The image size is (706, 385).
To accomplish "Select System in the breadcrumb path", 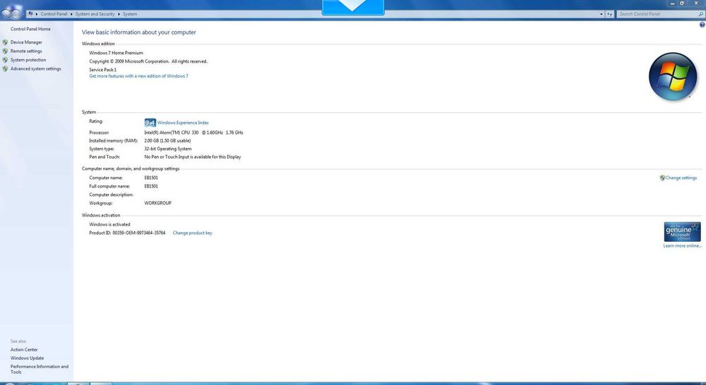I will [x=130, y=14].
